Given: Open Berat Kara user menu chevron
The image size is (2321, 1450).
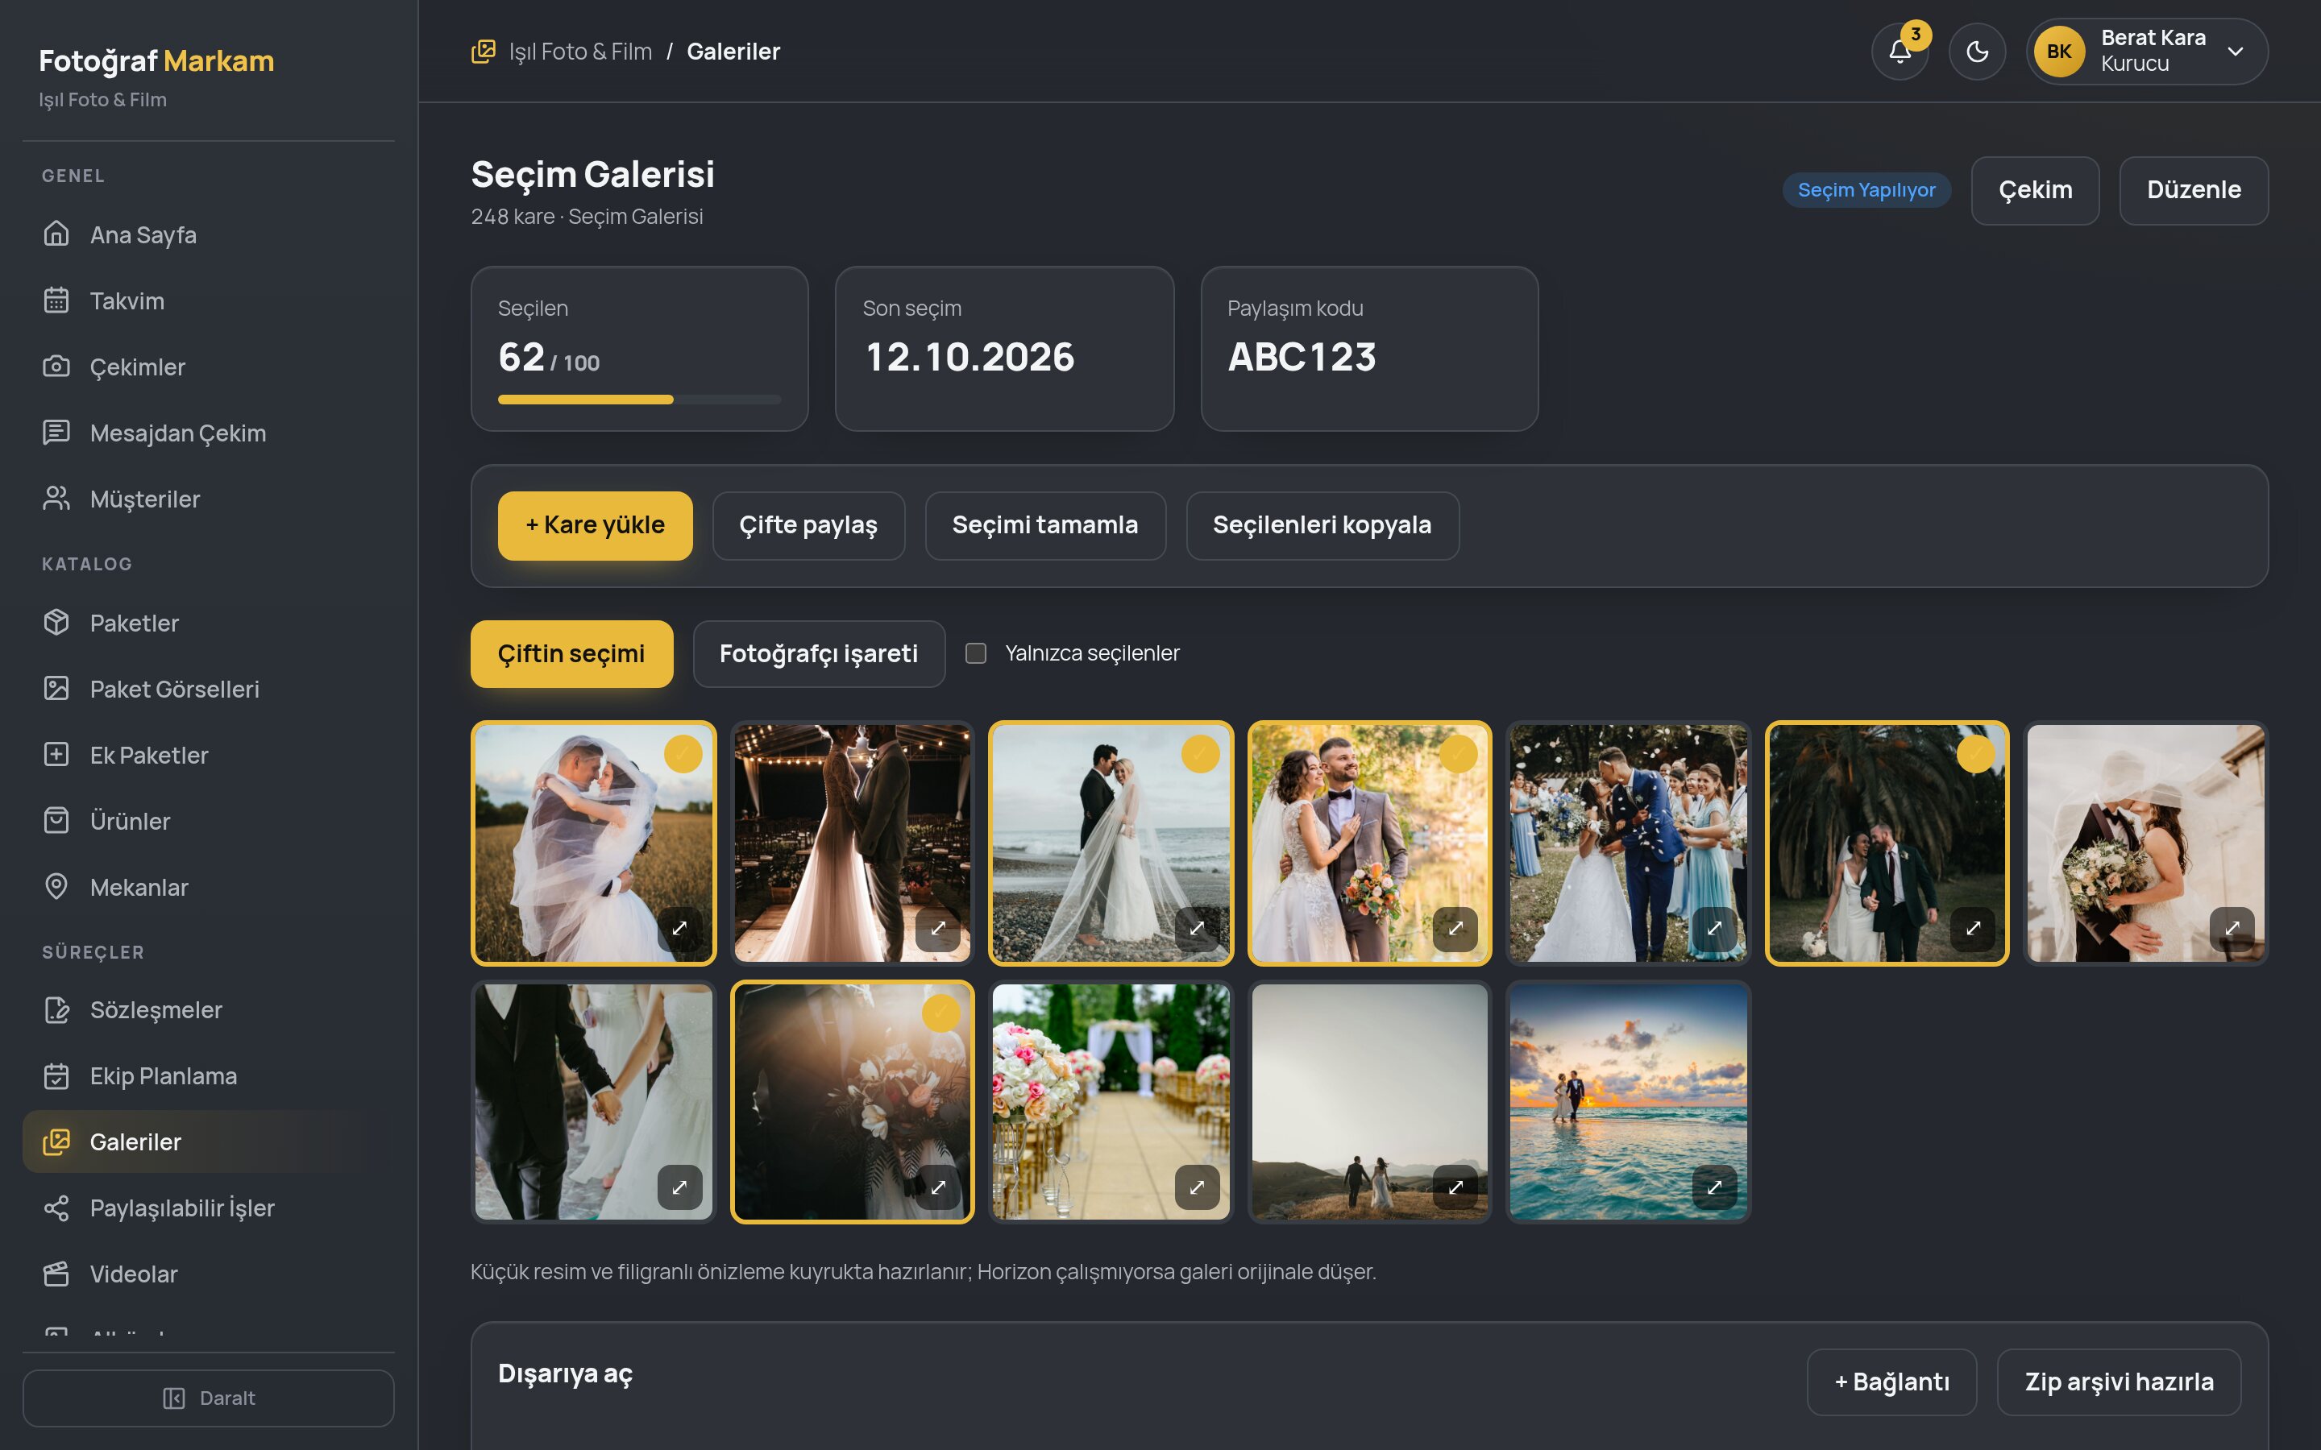Looking at the screenshot, I should [2236, 52].
